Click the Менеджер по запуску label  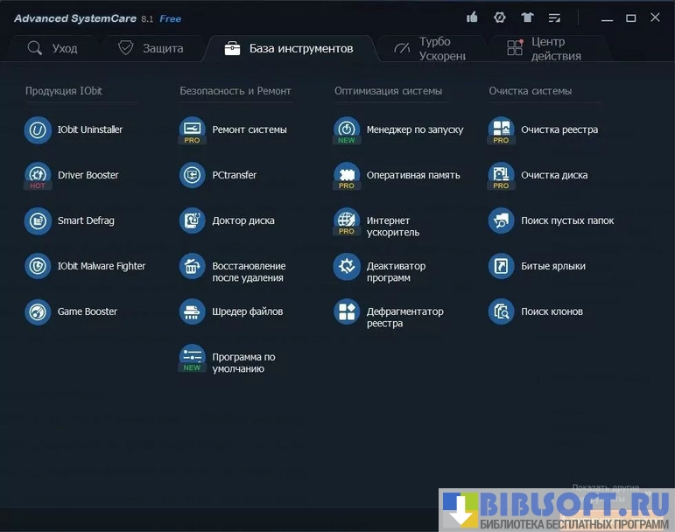tap(414, 129)
